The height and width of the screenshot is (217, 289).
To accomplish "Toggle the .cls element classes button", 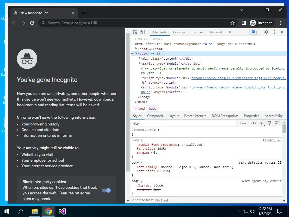I will click(253, 123).
